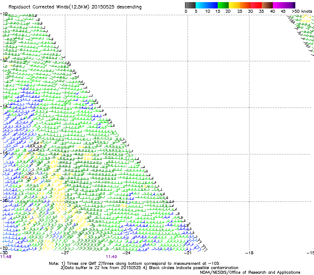Click legend scale value '40'
The height and width of the screenshot is (275, 314).
(x=272, y=11)
